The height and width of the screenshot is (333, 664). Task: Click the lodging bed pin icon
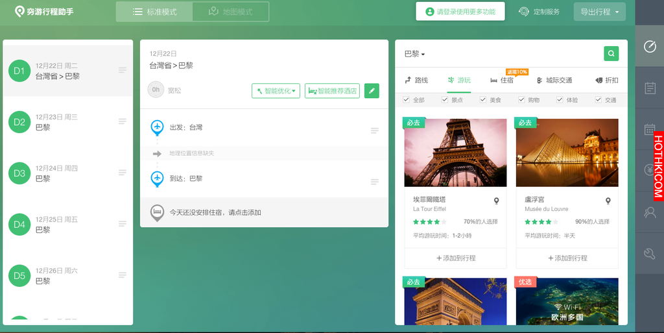click(157, 213)
